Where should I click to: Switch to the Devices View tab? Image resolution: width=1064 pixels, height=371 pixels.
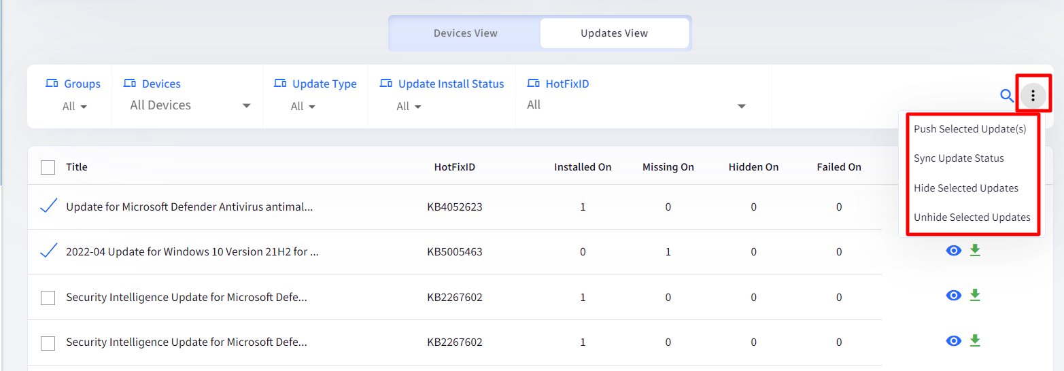tap(466, 33)
